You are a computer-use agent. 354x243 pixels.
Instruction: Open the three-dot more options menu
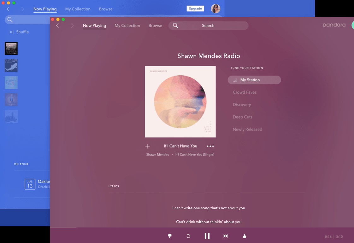(210, 146)
